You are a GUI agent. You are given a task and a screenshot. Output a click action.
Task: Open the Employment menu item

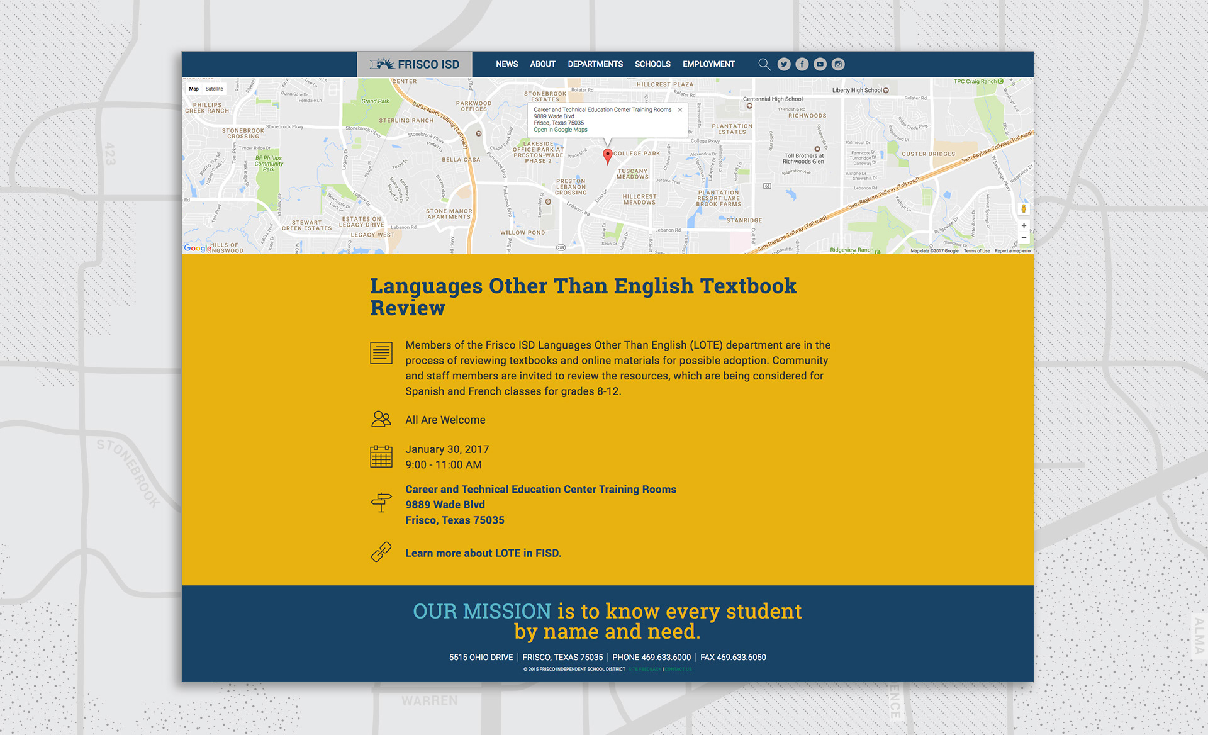coord(708,64)
